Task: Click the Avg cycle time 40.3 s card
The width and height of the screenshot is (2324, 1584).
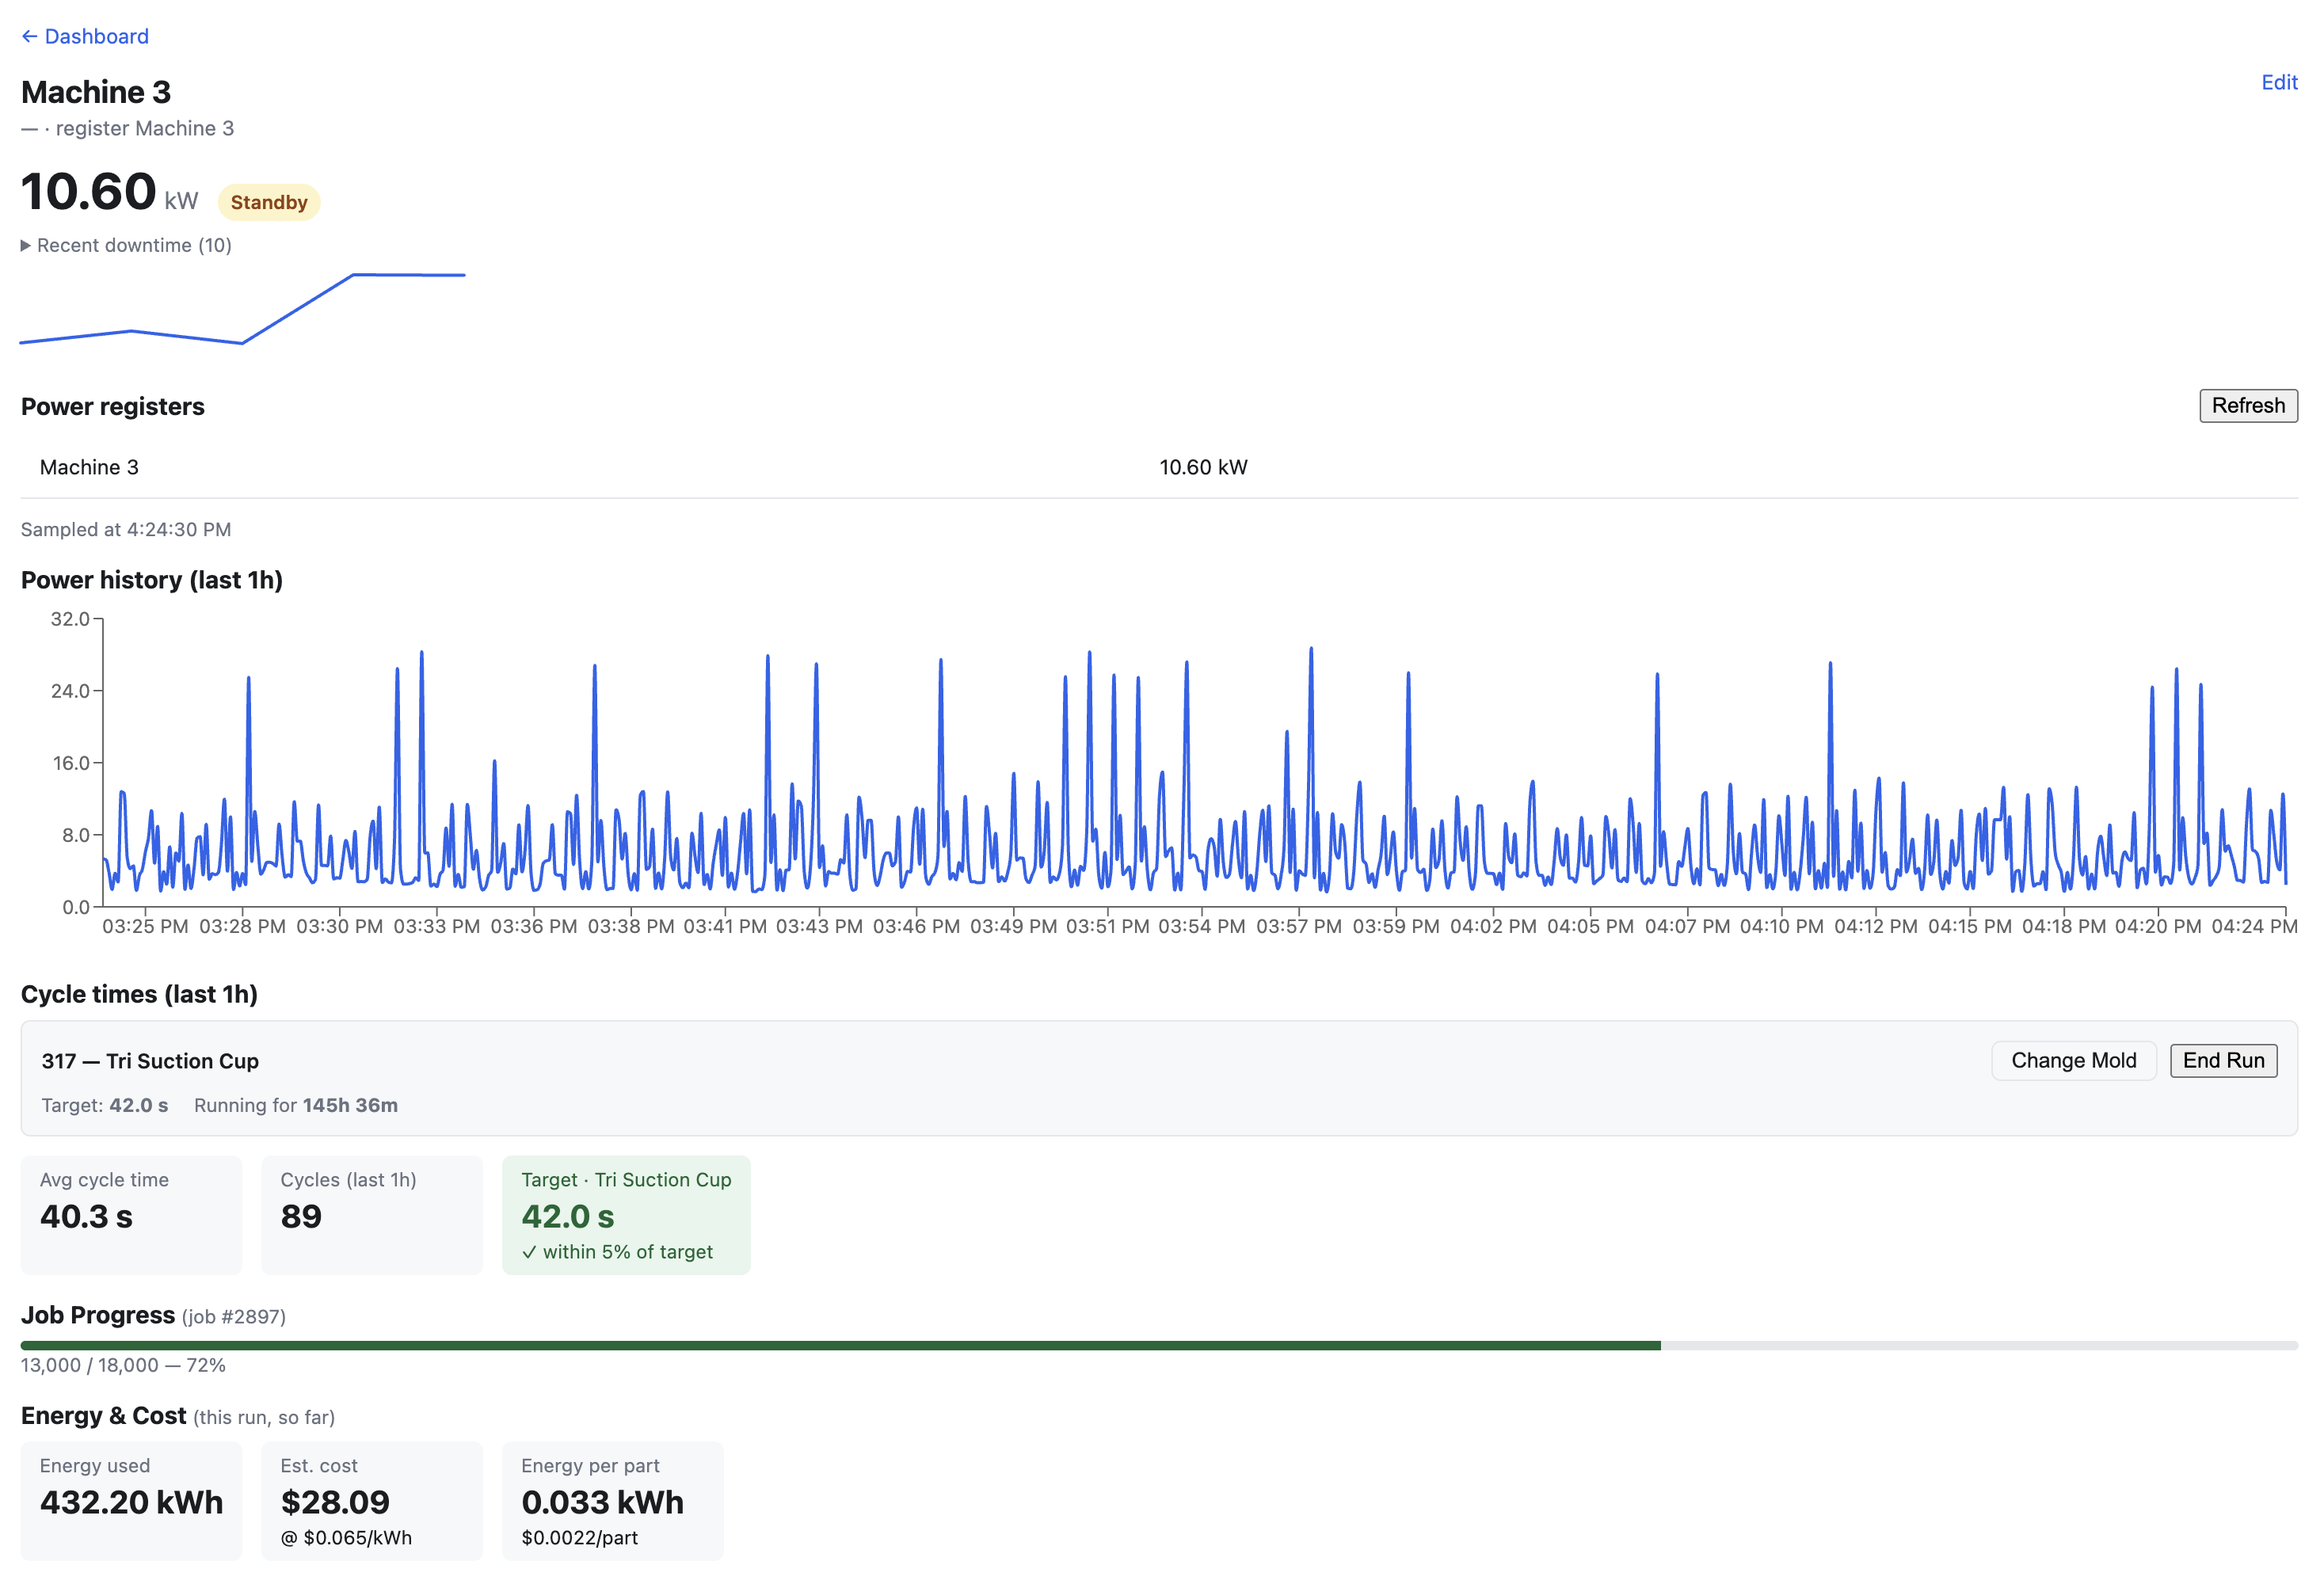Action: coord(131,1214)
